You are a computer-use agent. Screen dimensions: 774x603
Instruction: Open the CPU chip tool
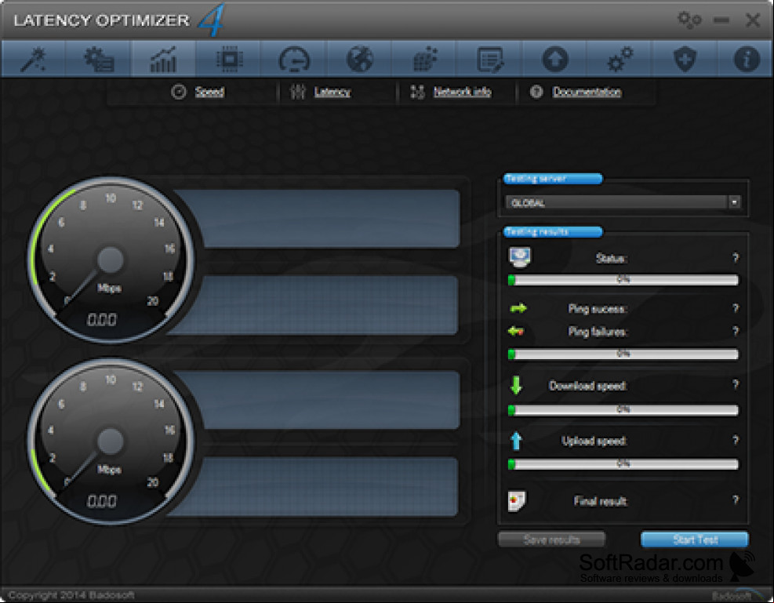click(x=230, y=60)
